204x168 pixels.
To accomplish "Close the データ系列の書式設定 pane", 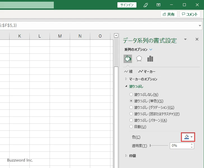I will point(197,39).
